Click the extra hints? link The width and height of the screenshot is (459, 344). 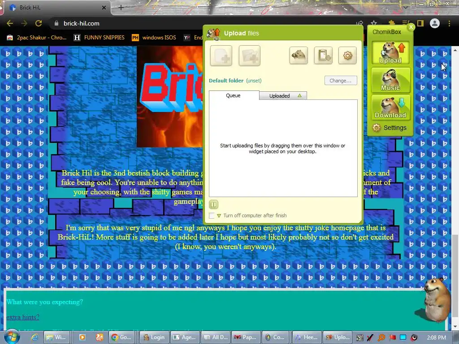pos(23,317)
